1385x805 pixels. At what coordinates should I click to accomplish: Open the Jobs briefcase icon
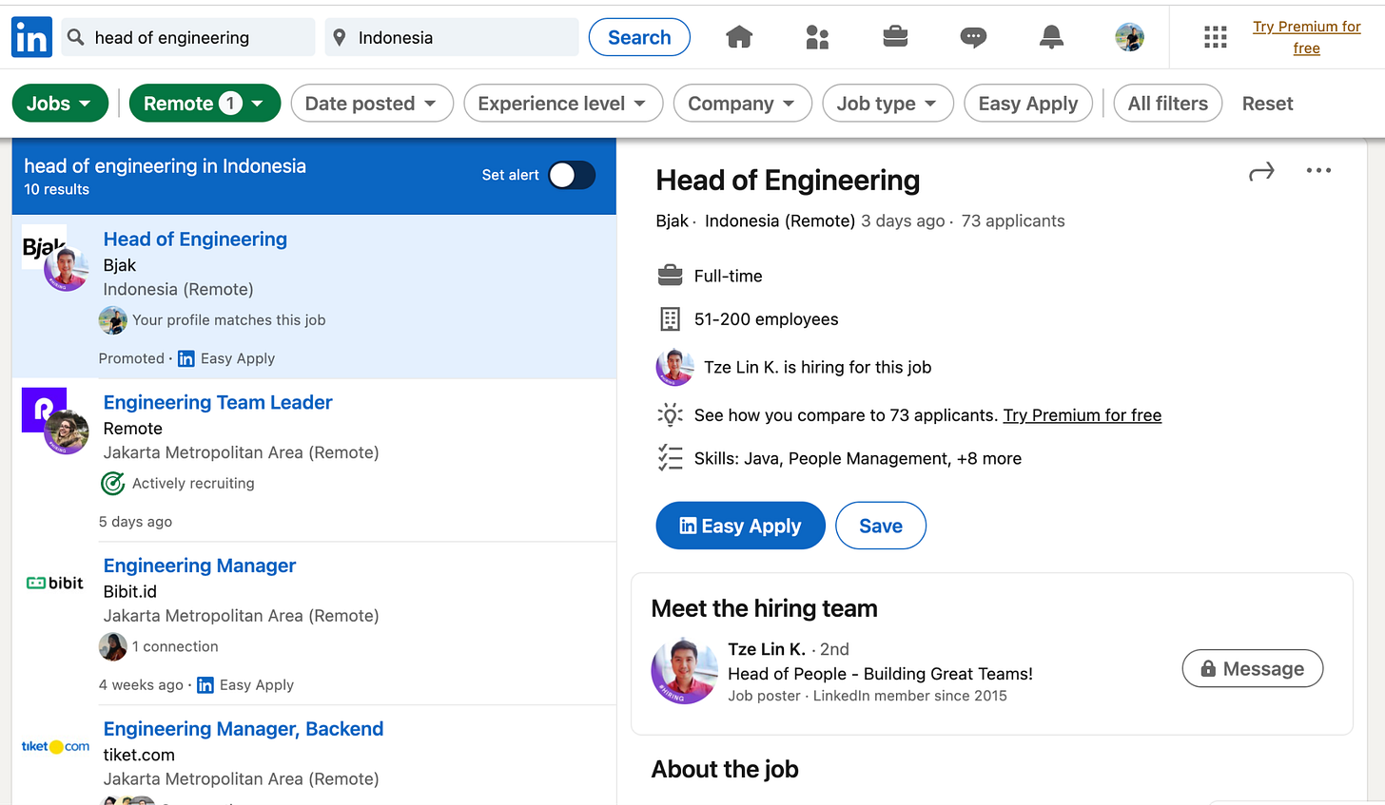(x=895, y=37)
